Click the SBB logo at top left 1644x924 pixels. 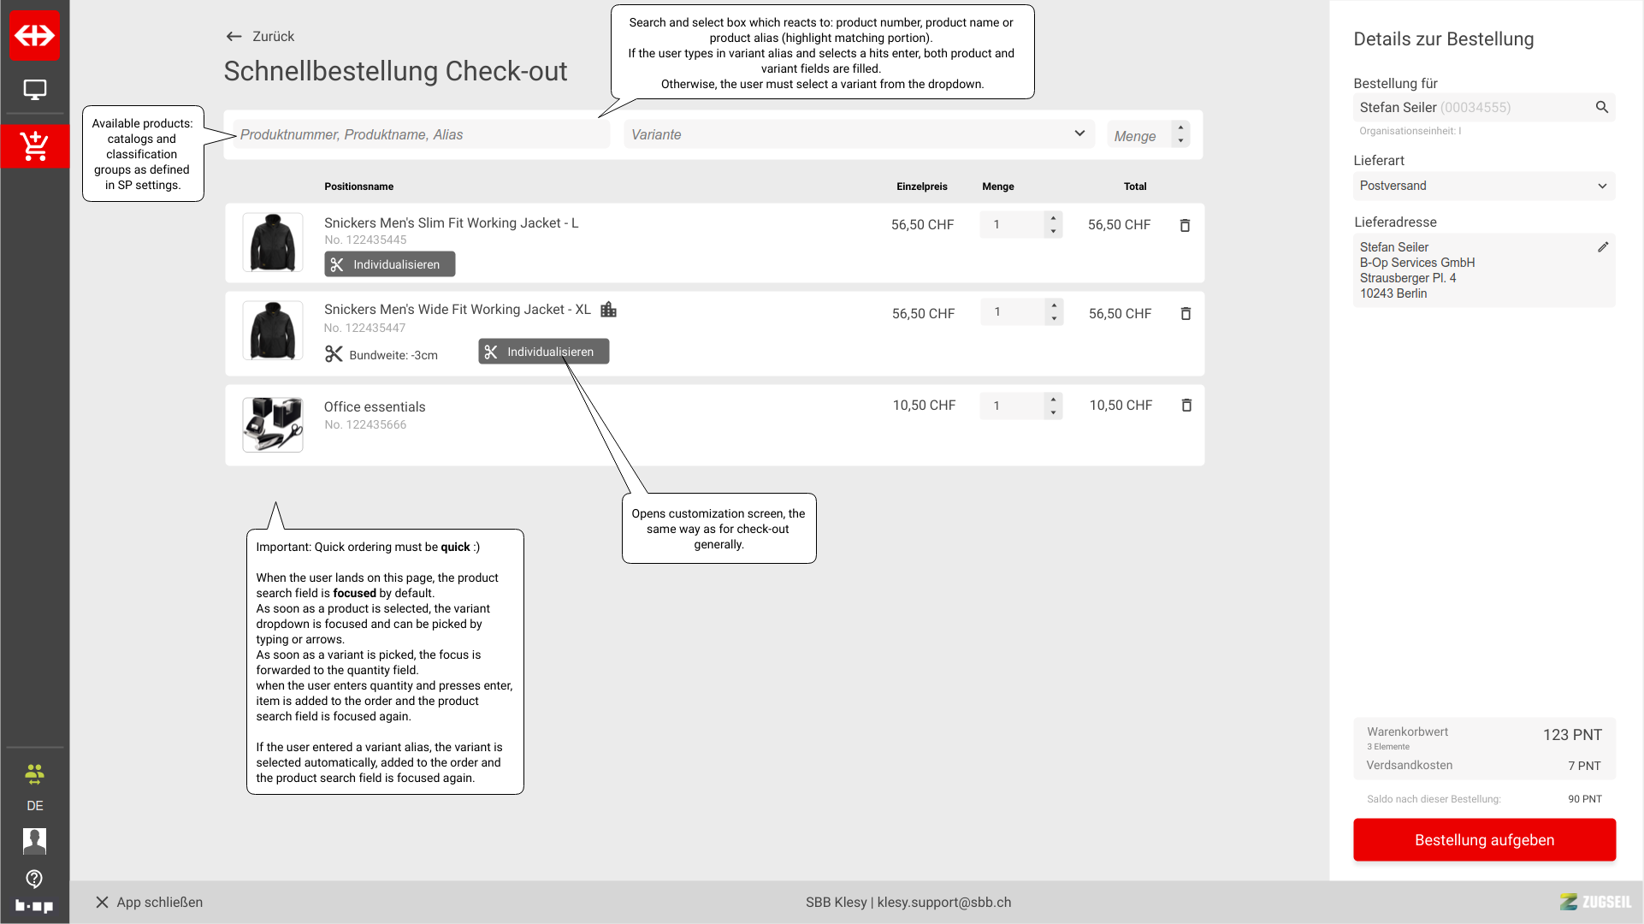34,35
